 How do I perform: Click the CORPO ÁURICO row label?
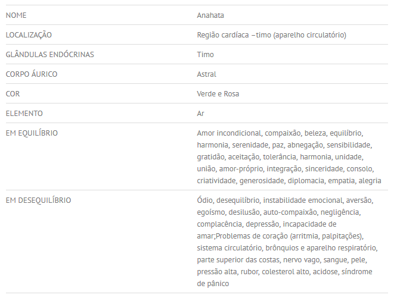coord(31,74)
